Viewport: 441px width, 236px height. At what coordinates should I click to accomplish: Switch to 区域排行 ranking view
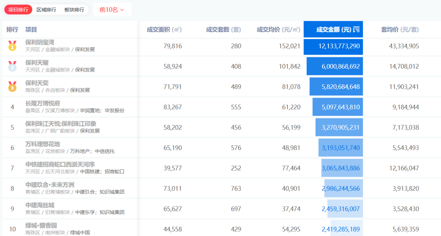(x=46, y=9)
